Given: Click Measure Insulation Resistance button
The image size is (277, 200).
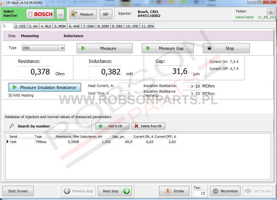Looking at the screenshot, I should point(45,87).
